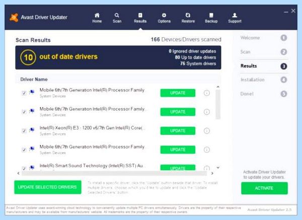Uncheck the Intel Smart Sound Technology checkbox

(x=24, y=168)
